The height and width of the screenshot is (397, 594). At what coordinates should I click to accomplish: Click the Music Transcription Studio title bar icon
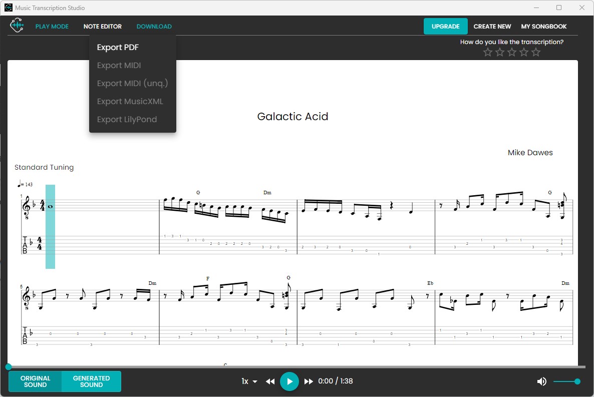click(7, 8)
